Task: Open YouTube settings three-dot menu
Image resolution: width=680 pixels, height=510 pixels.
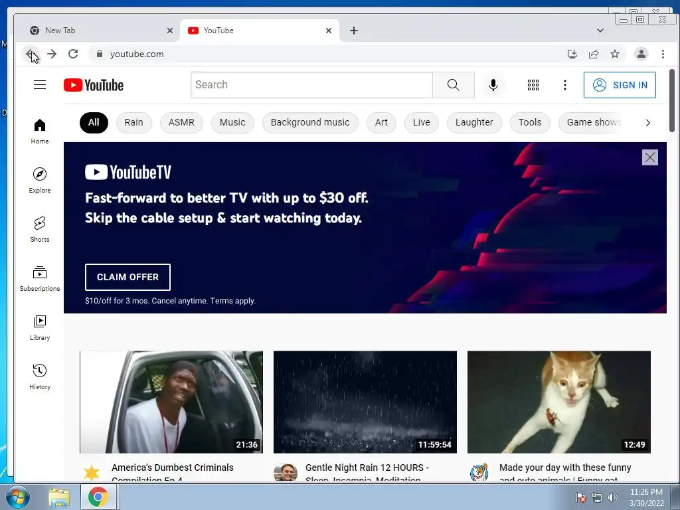Action: coord(564,85)
